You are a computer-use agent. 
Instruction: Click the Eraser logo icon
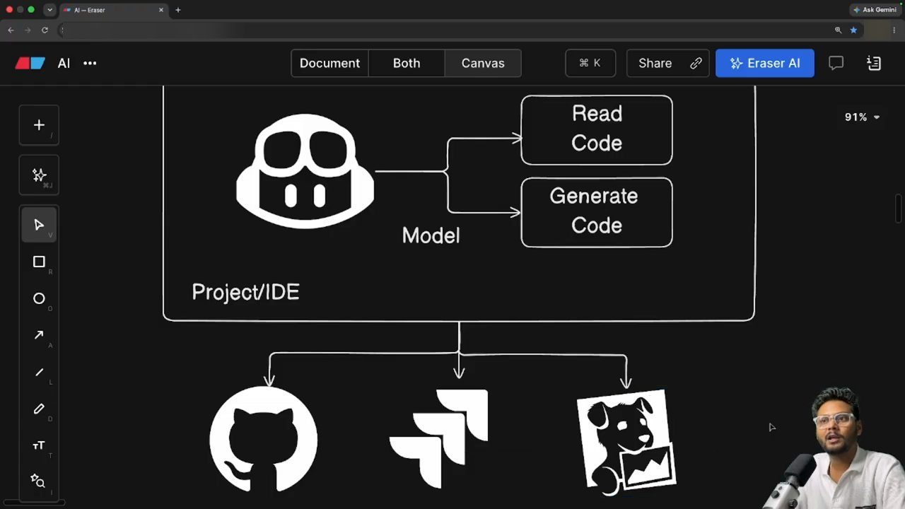[x=30, y=63]
